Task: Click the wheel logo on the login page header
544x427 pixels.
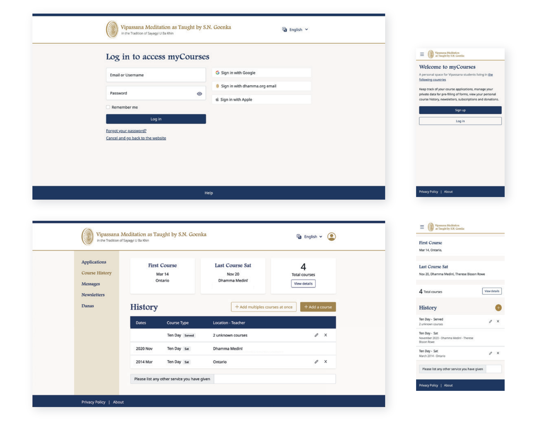Action: point(112,29)
